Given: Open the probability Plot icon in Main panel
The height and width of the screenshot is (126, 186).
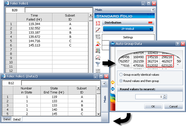Looking at the screenshot, I should (x=98, y=30).
